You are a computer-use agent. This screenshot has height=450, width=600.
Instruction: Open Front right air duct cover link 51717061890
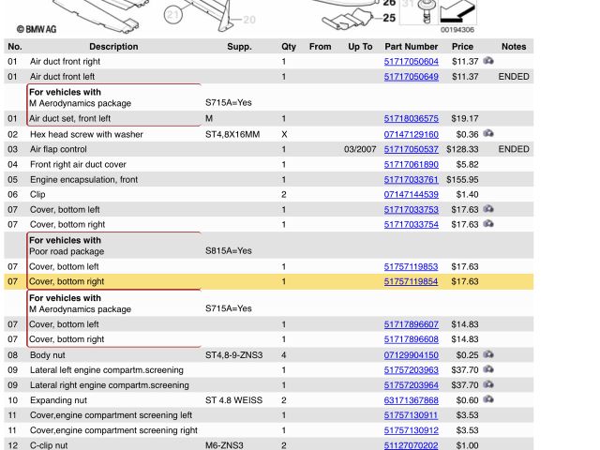[x=411, y=165]
